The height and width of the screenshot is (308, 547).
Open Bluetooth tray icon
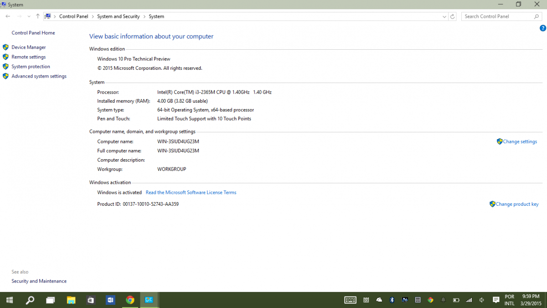[392, 300]
